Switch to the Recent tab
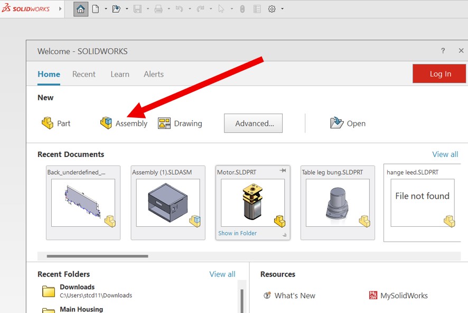The image size is (468, 313). [x=84, y=74]
